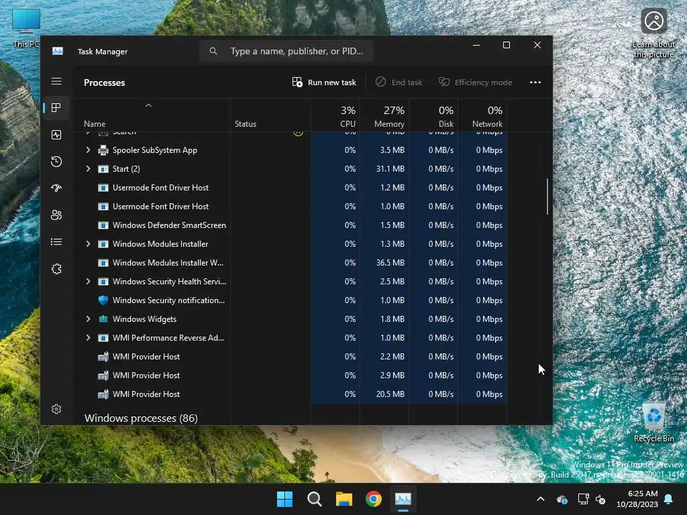Select Windows Modules Installer W... process row
This screenshot has height=515, width=687.
[x=291, y=263]
